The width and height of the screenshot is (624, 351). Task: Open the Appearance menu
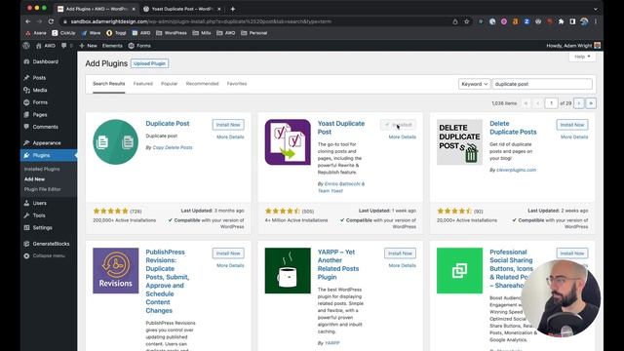pos(47,143)
